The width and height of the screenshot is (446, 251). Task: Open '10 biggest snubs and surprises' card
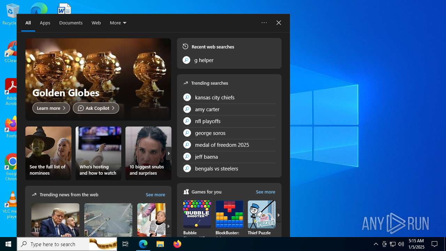click(x=148, y=153)
